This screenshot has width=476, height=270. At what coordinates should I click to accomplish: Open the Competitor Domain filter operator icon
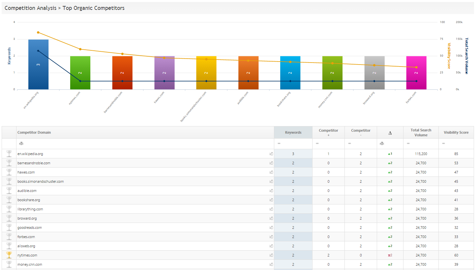pyautogui.click(x=21, y=144)
